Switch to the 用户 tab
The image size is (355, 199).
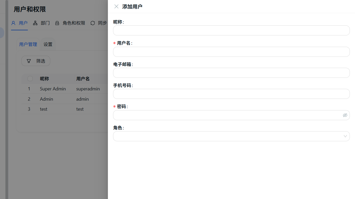click(19, 23)
